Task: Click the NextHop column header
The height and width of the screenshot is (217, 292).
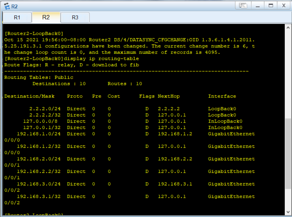Action: click(x=169, y=96)
